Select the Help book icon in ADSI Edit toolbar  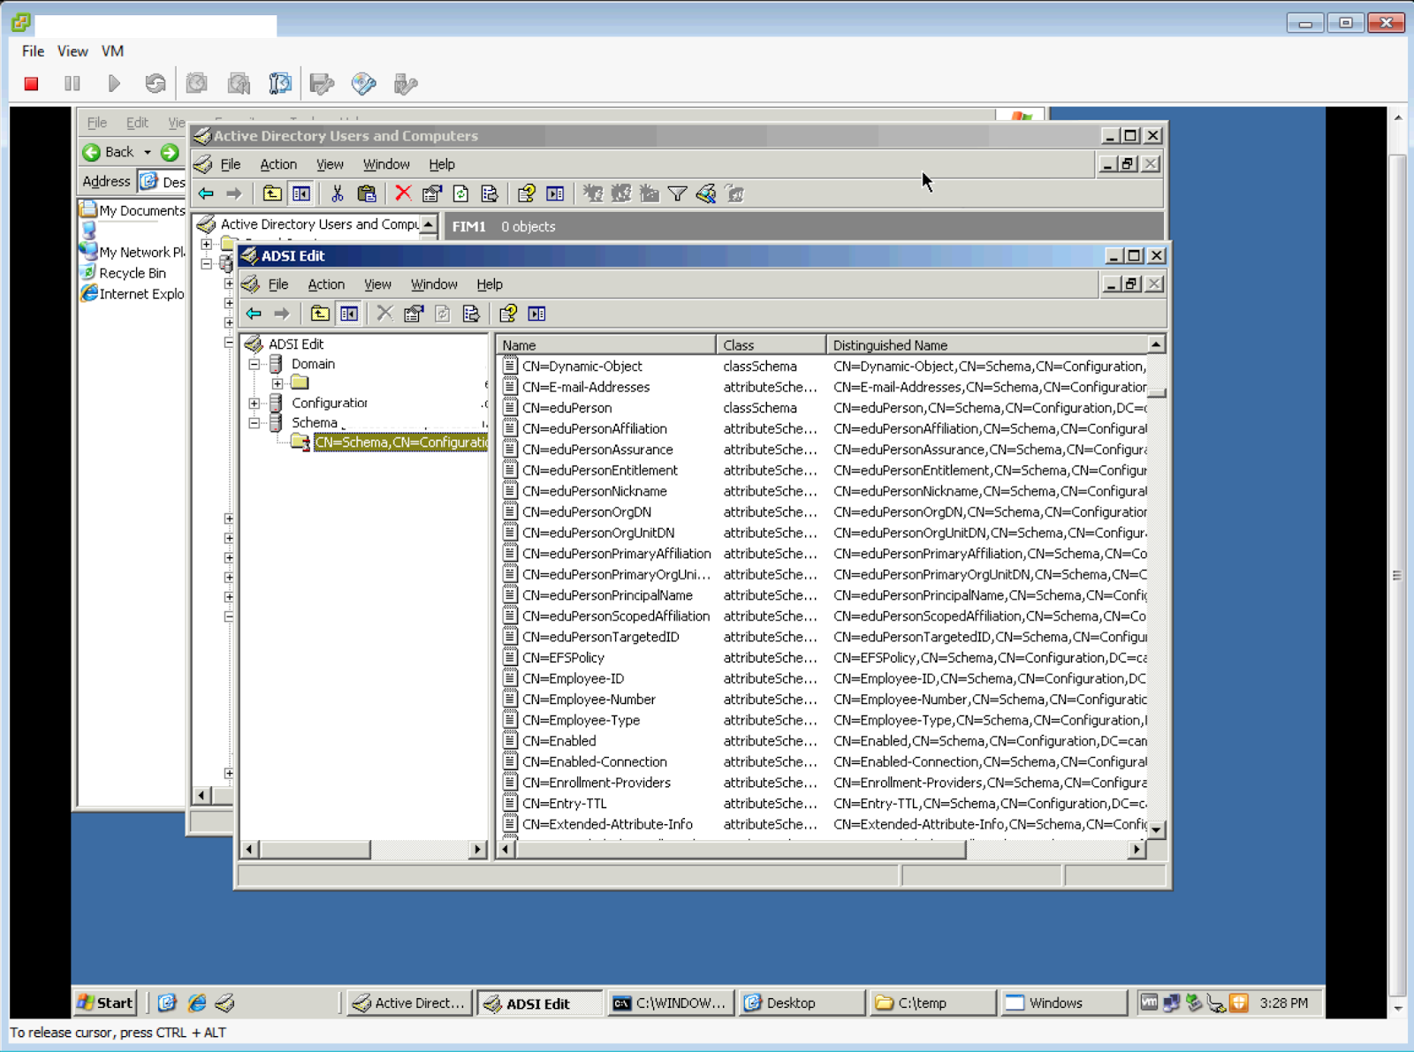coord(507,314)
